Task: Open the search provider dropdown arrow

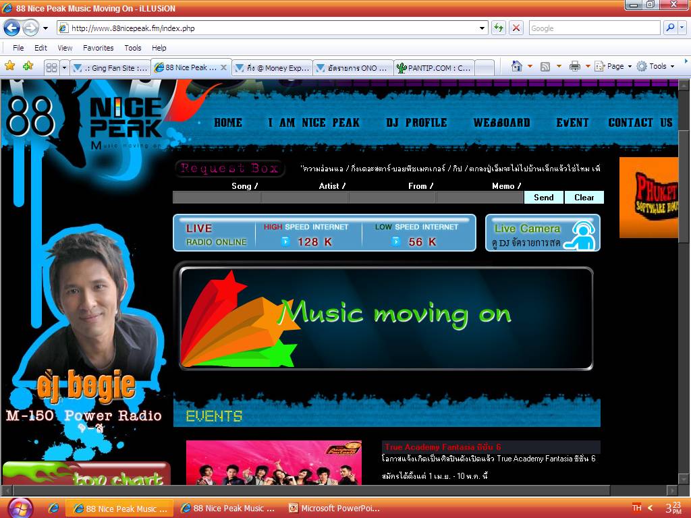Action: tap(682, 28)
